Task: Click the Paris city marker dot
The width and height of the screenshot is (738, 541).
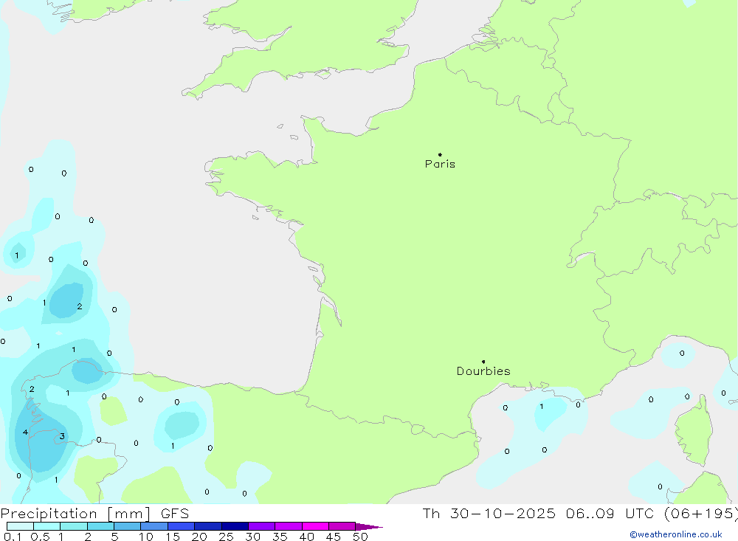Action: tap(440, 155)
